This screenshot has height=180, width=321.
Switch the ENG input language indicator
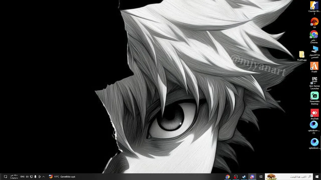(x=22, y=177)
